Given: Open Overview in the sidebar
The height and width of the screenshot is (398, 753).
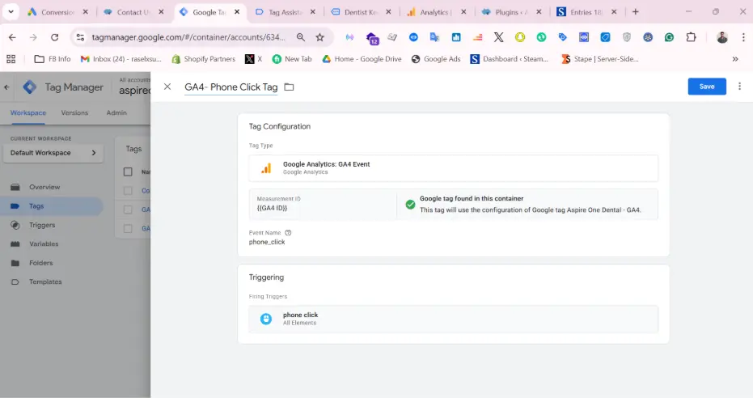Looking at the screenshot, I should (44, 187).
